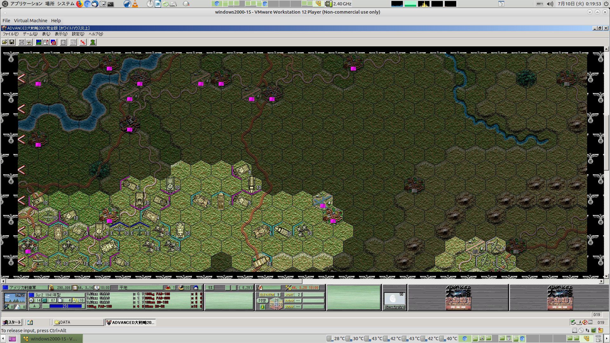Click the map display toolbar icon
The width and height of the screenshot is (610, 343).
39,42
